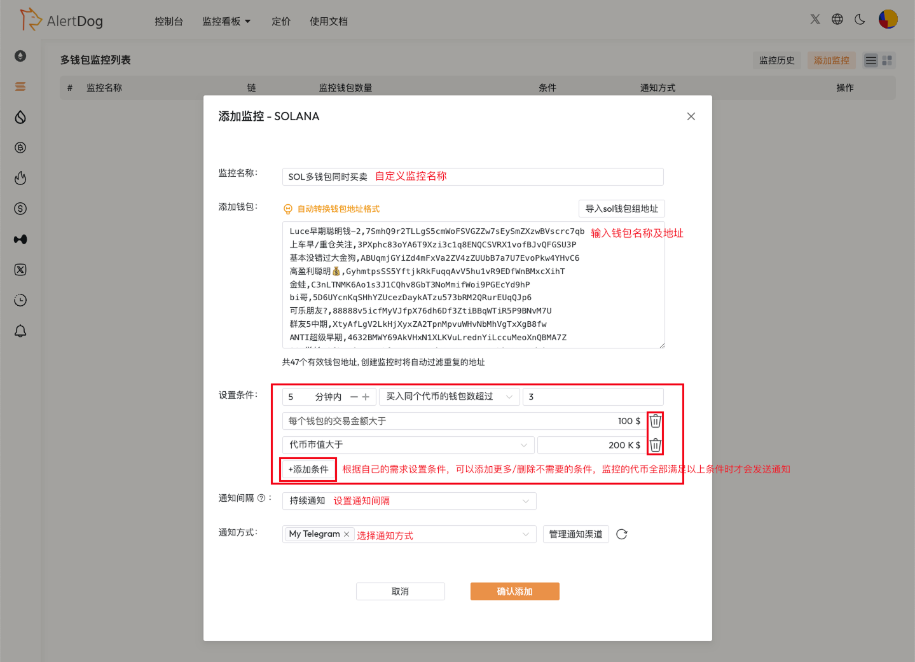Select the Bitcoin chain icon in sidebar
Viewport: 915px width, 662px height.
point(20,148)
